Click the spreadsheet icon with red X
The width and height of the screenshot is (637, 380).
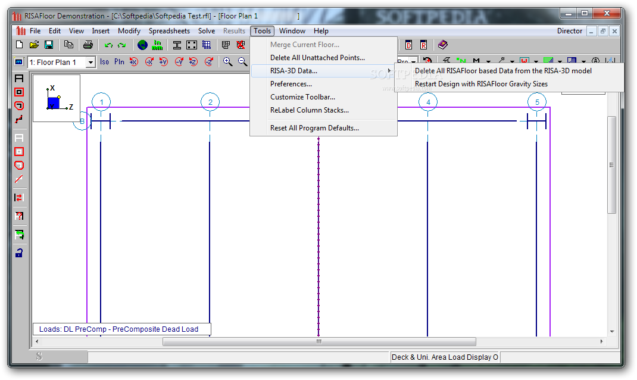tap(241, 45)
